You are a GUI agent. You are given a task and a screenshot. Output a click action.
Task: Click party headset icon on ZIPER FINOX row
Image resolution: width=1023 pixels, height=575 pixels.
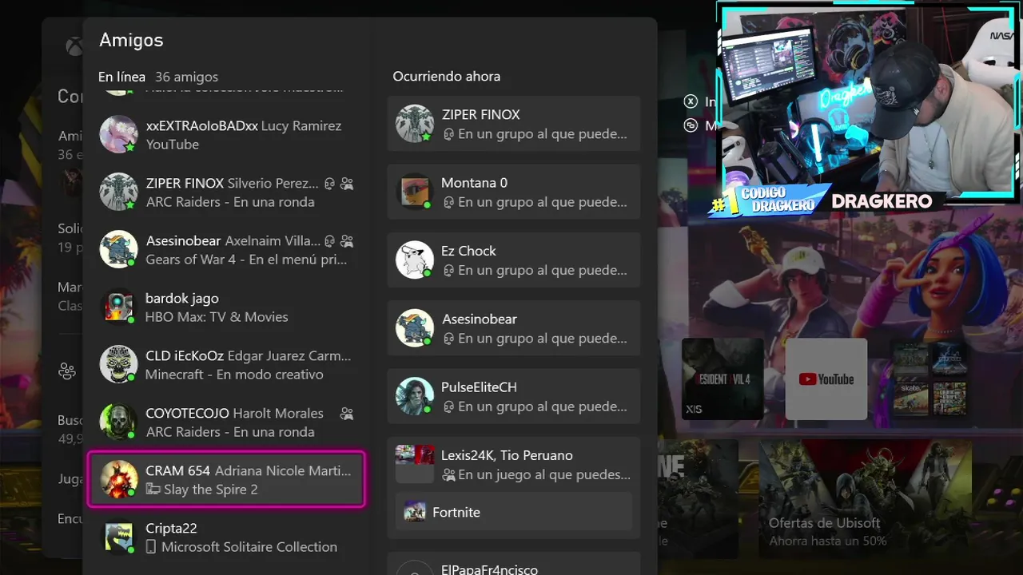coord(329,183)
